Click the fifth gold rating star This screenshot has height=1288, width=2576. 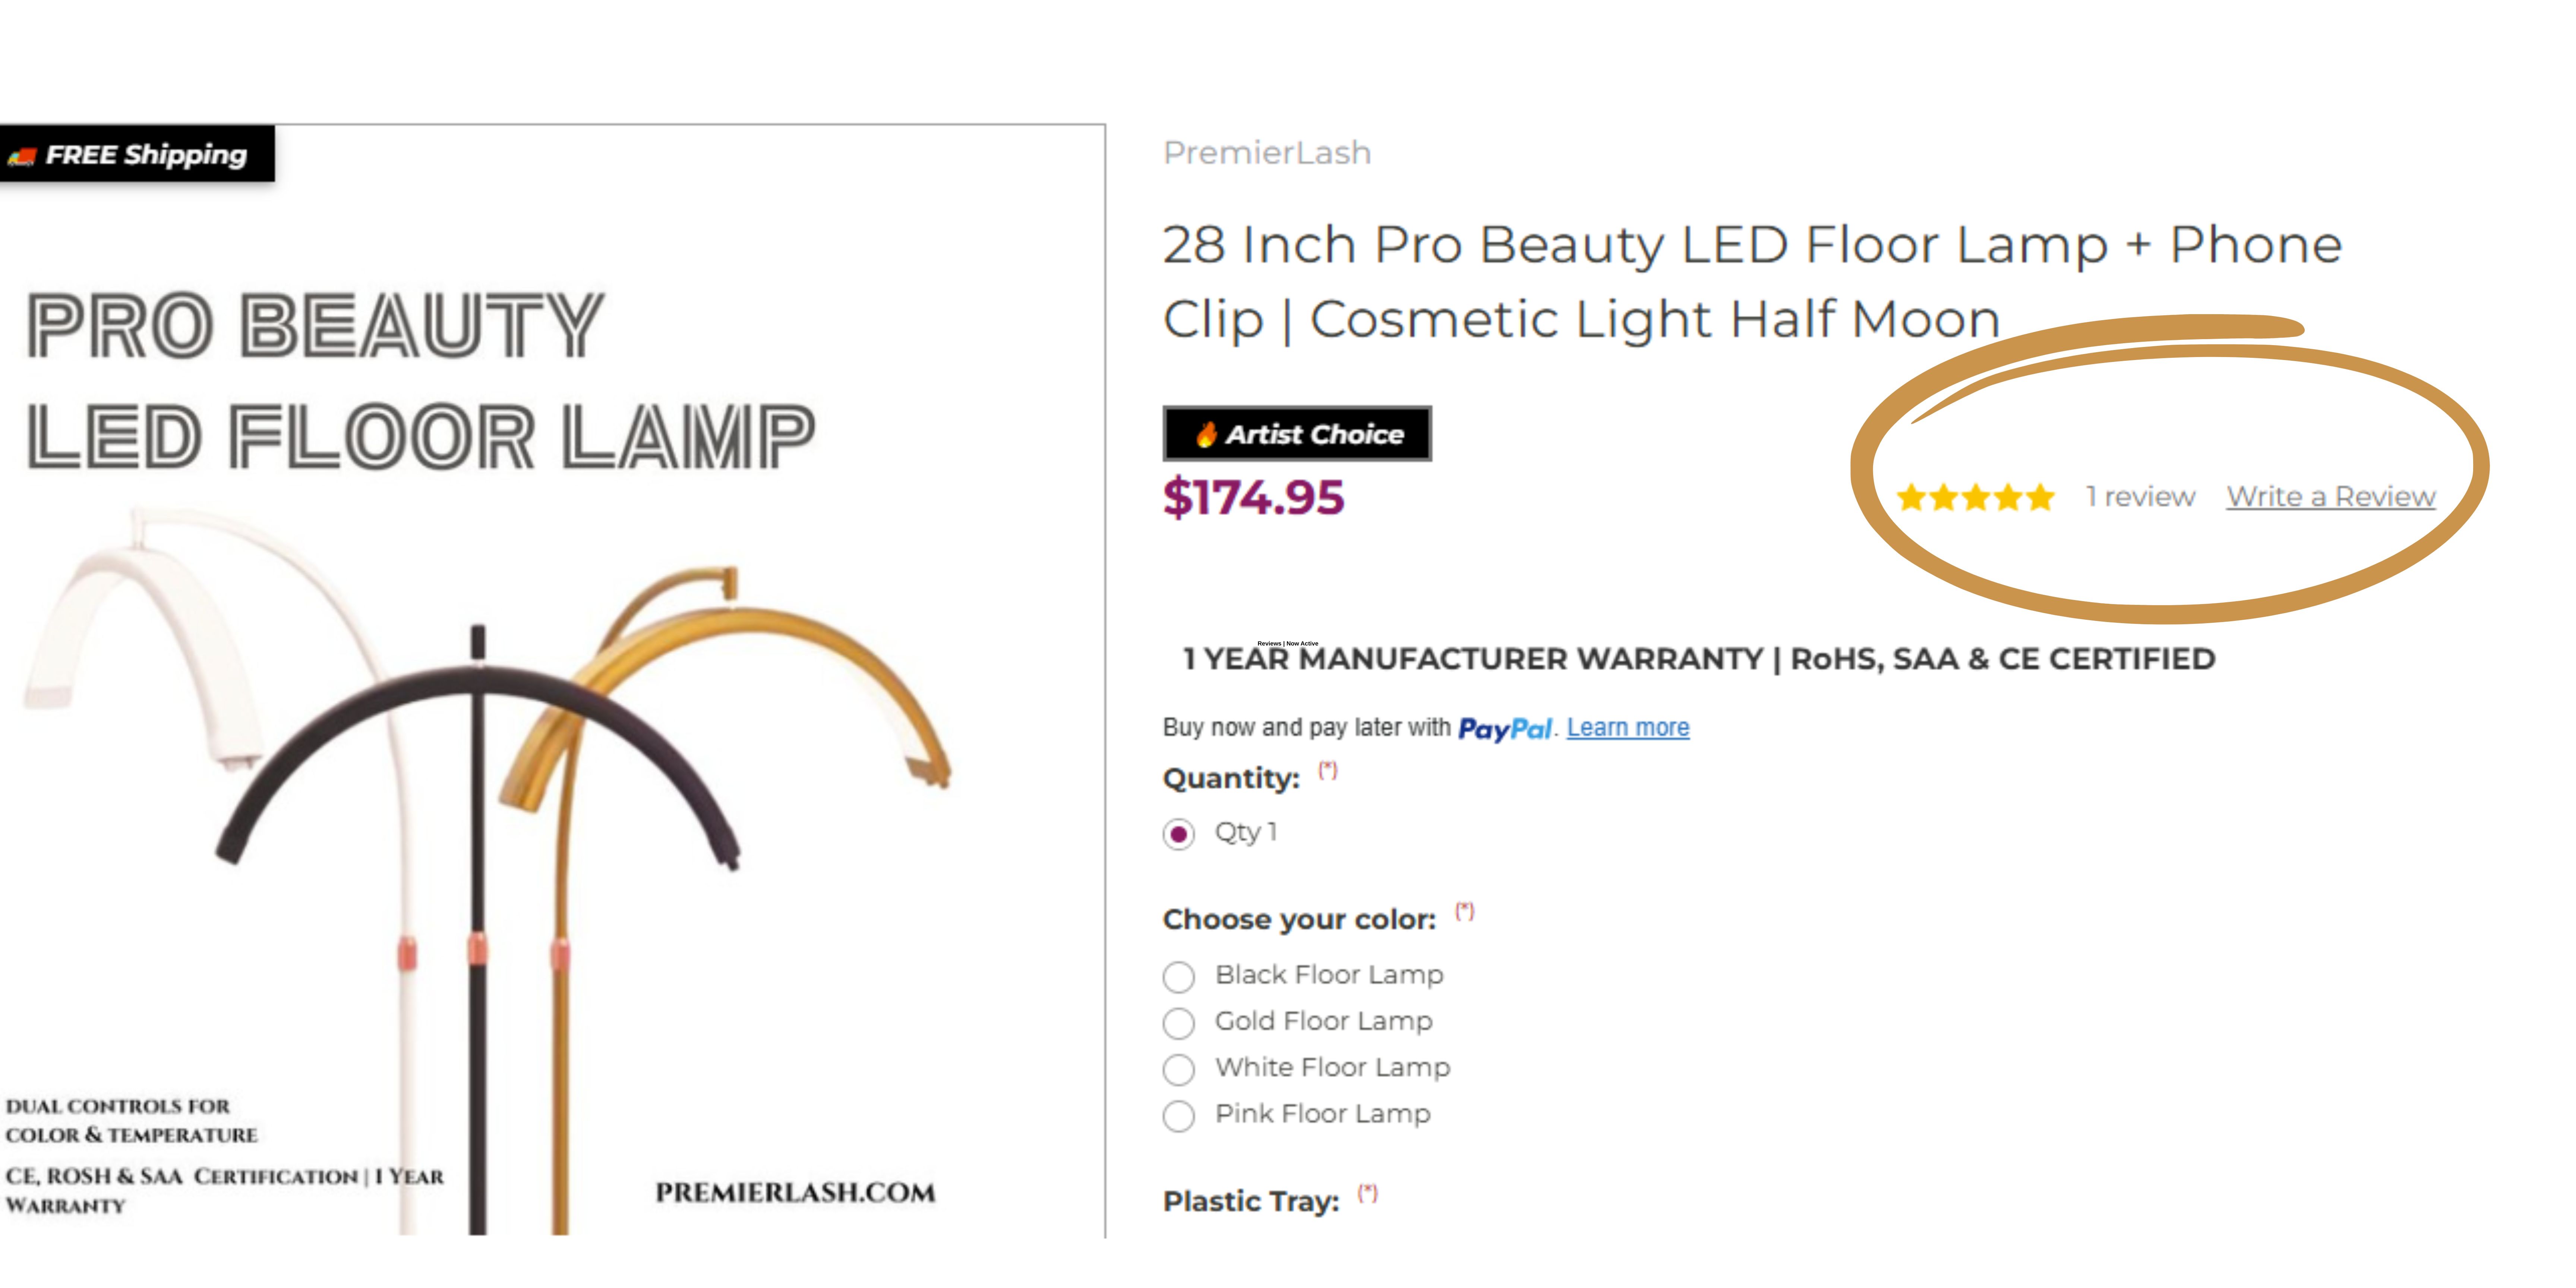2040,497
